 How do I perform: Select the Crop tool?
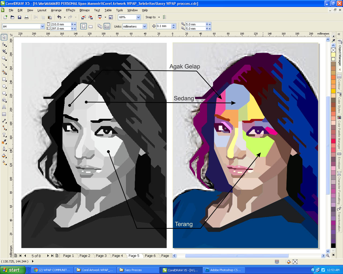[4, 51]
